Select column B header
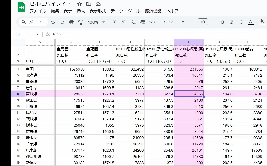This screenshot has height=166, width=267. [70, 42]
